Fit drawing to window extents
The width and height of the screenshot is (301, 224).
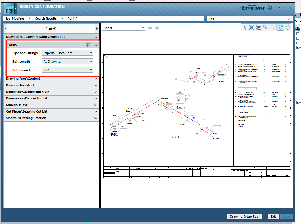pos(251,27)
